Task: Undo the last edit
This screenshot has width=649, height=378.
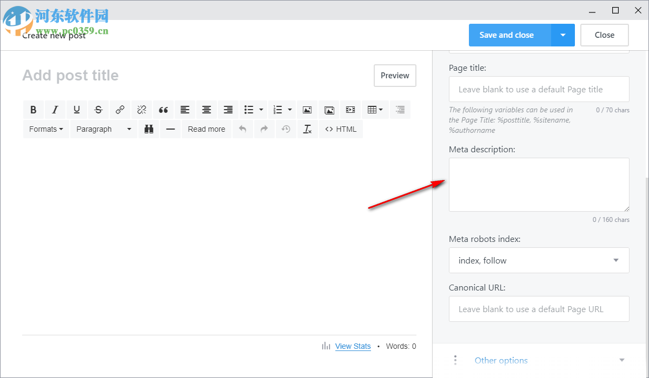Action: 243,129
